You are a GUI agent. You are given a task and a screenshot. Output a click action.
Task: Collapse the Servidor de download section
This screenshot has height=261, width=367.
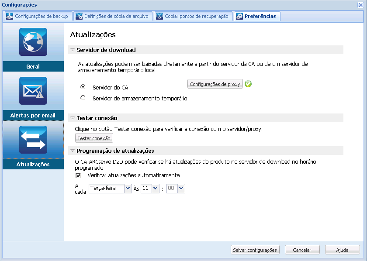tap(72, 49)
